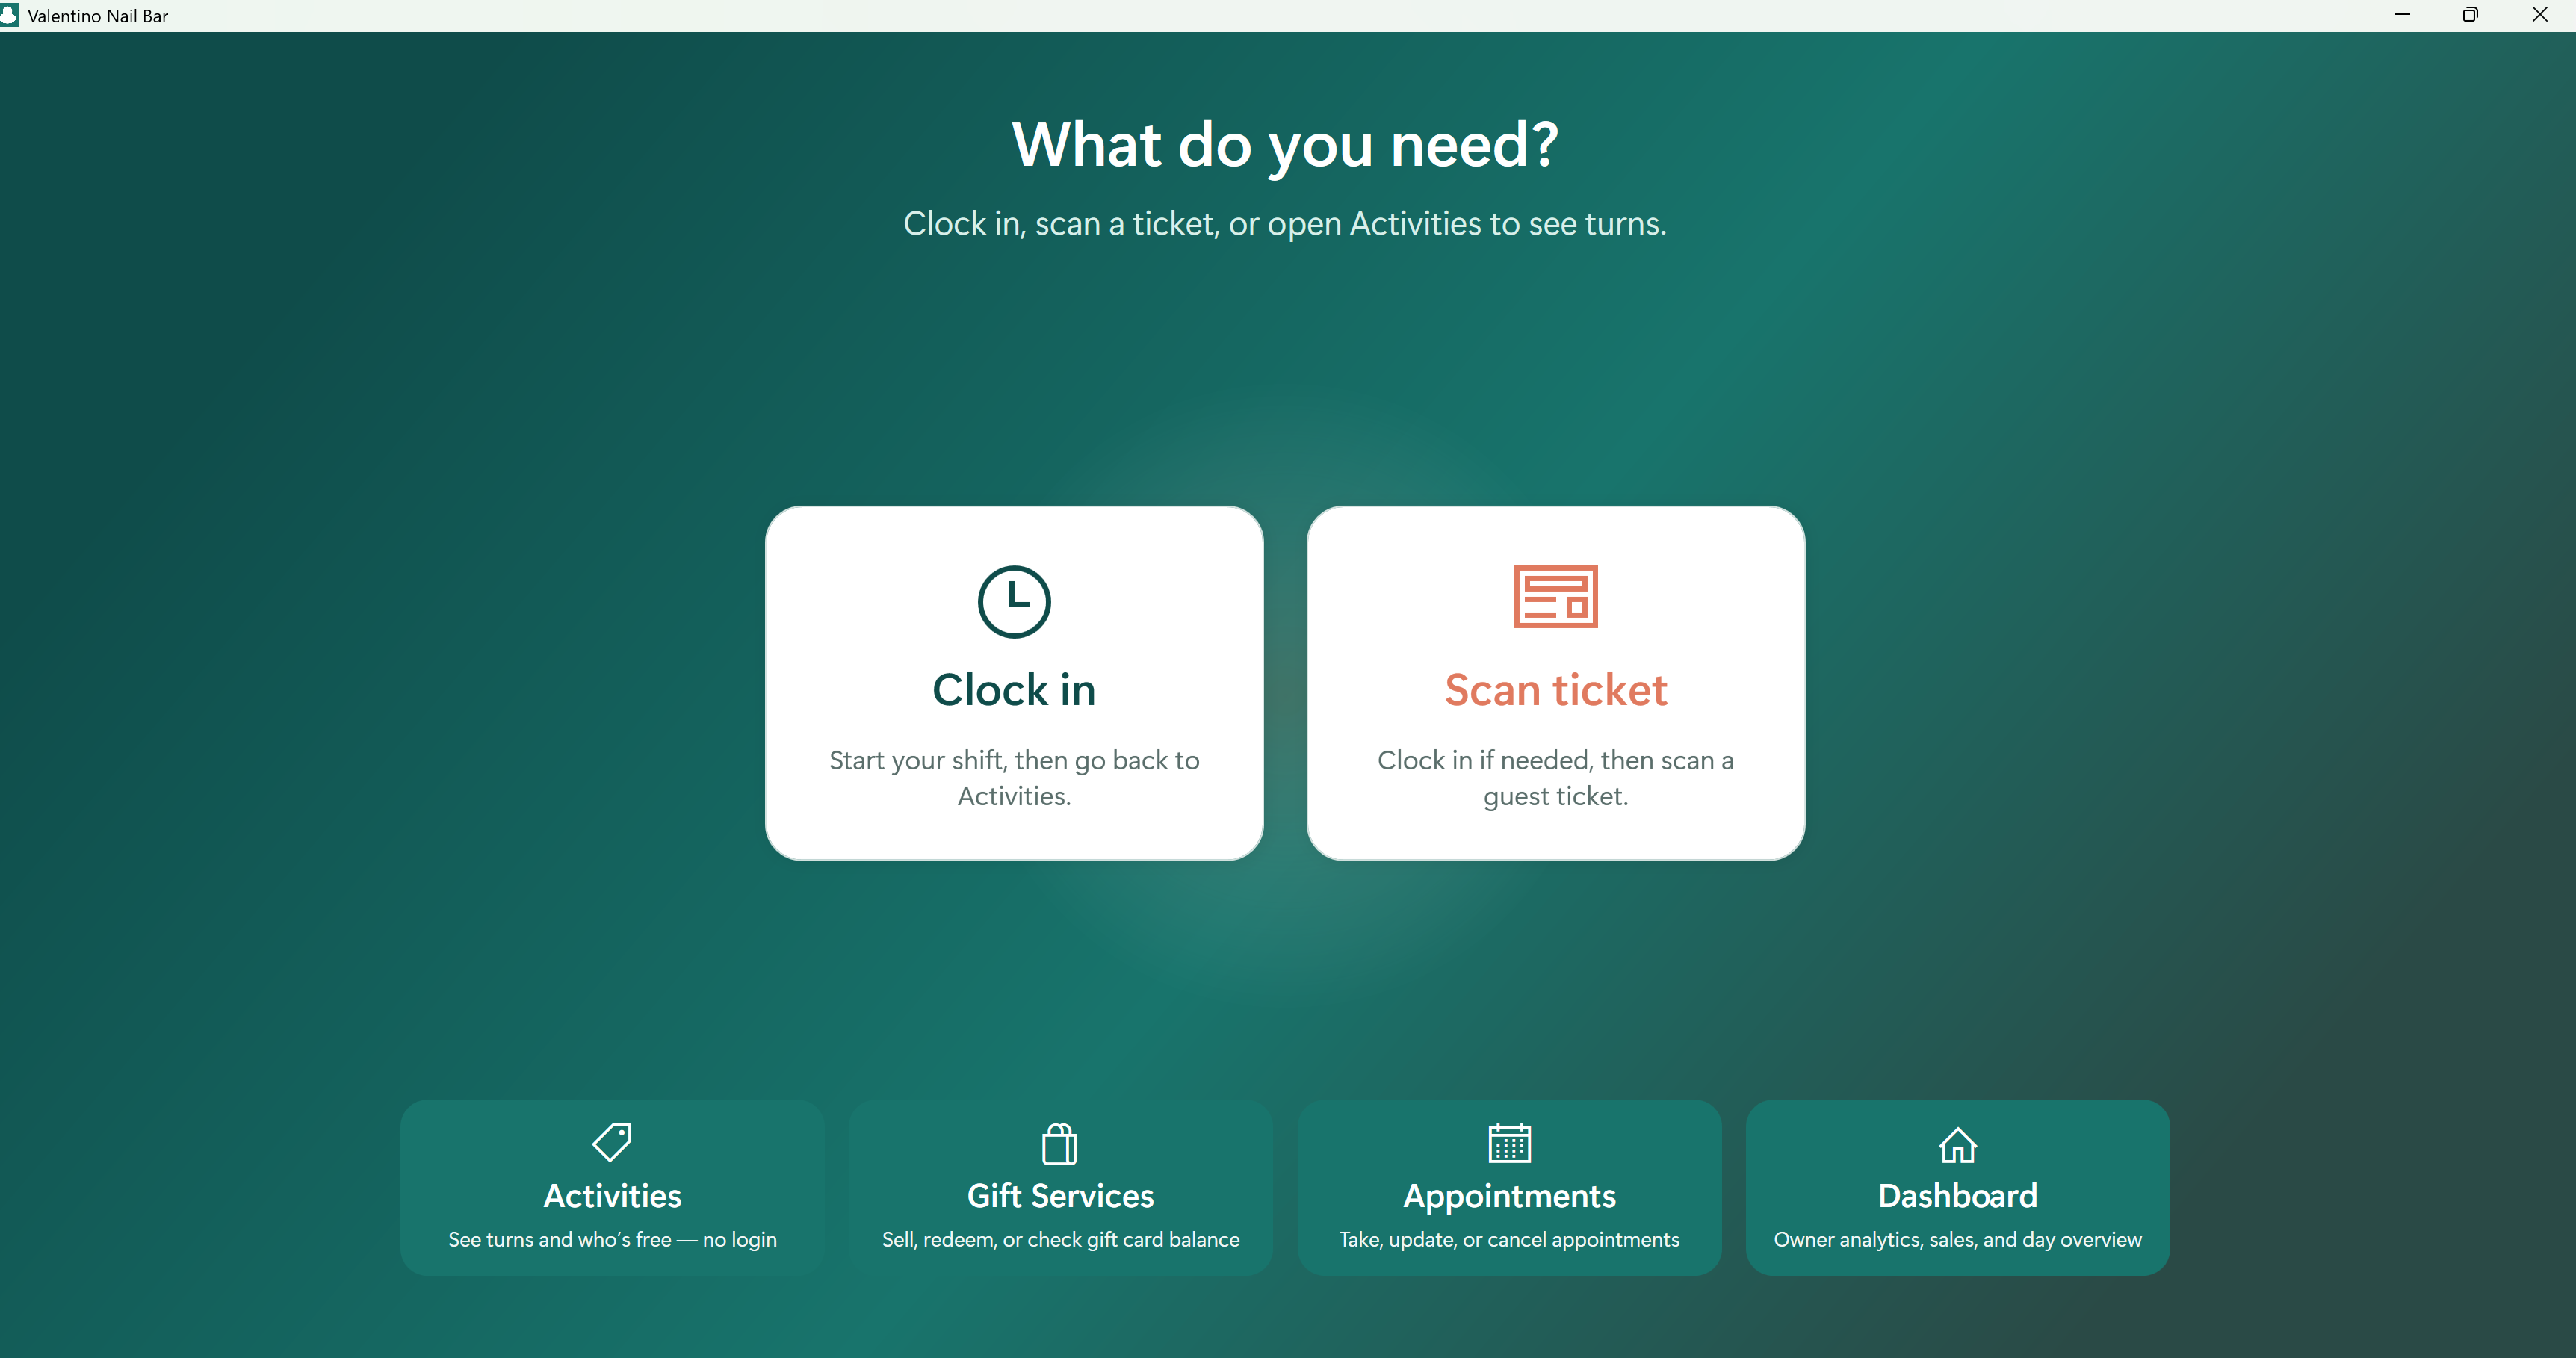Restore the window using the title bar button
Screen dimensions: 2576x1358
coord(2470,15)
